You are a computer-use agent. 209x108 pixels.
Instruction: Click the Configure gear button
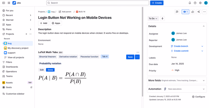click(199, 97)
